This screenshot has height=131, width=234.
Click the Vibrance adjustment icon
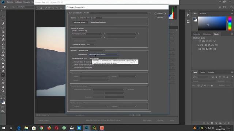pos(215,41)
